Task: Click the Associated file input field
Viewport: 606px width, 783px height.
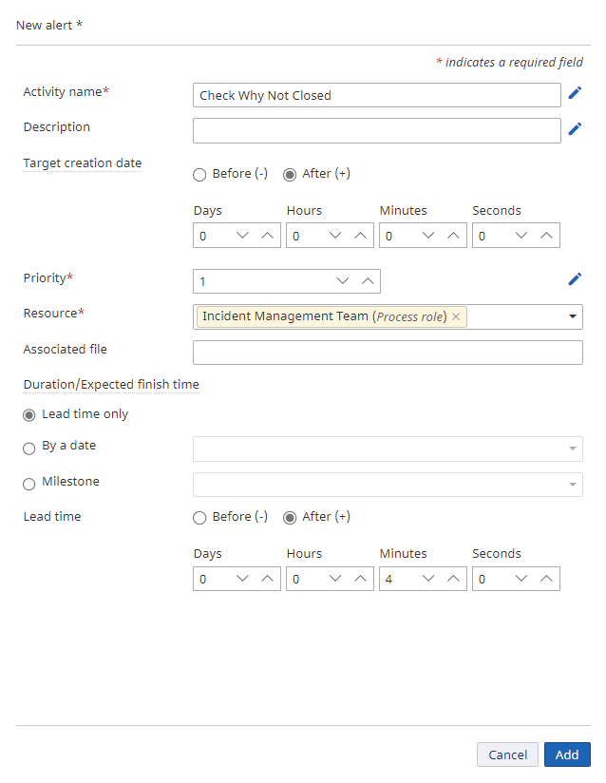Action: click(x=388, y=352)
